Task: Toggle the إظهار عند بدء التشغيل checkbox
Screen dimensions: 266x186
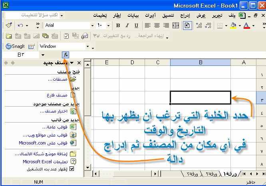Action: click(x=72, y=169)
